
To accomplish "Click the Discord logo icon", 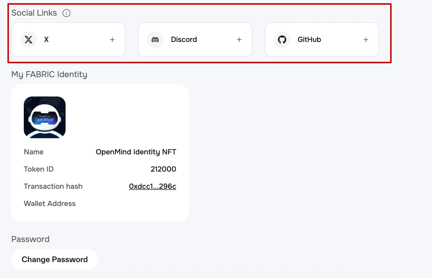I will click(x=155, y=39).
